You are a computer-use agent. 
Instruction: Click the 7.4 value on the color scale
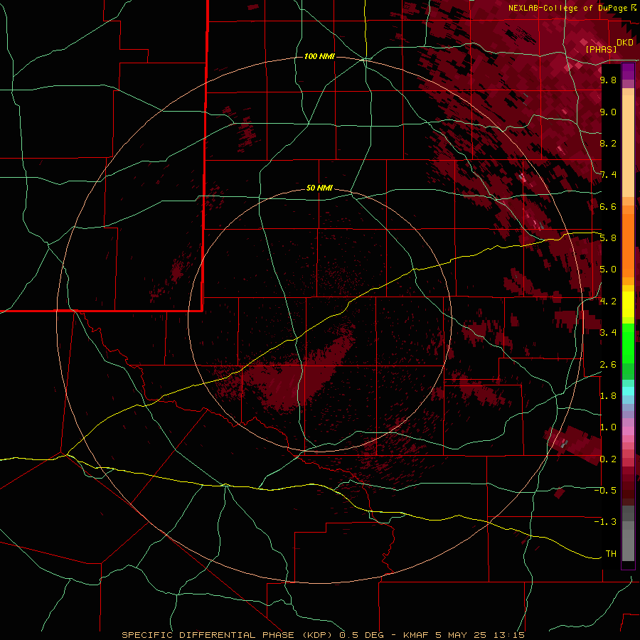[608, 175]
